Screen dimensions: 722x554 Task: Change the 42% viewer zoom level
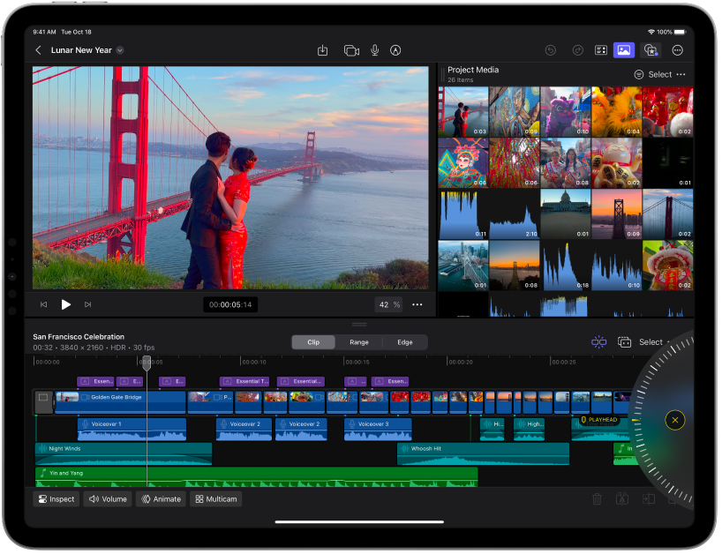(x=387, y=304)
